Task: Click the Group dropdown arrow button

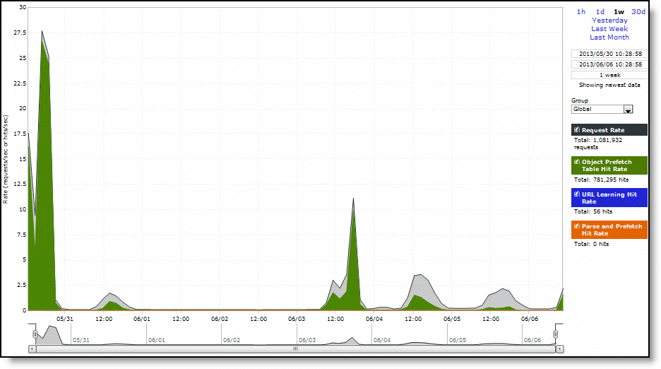Action: coord(628,110)
